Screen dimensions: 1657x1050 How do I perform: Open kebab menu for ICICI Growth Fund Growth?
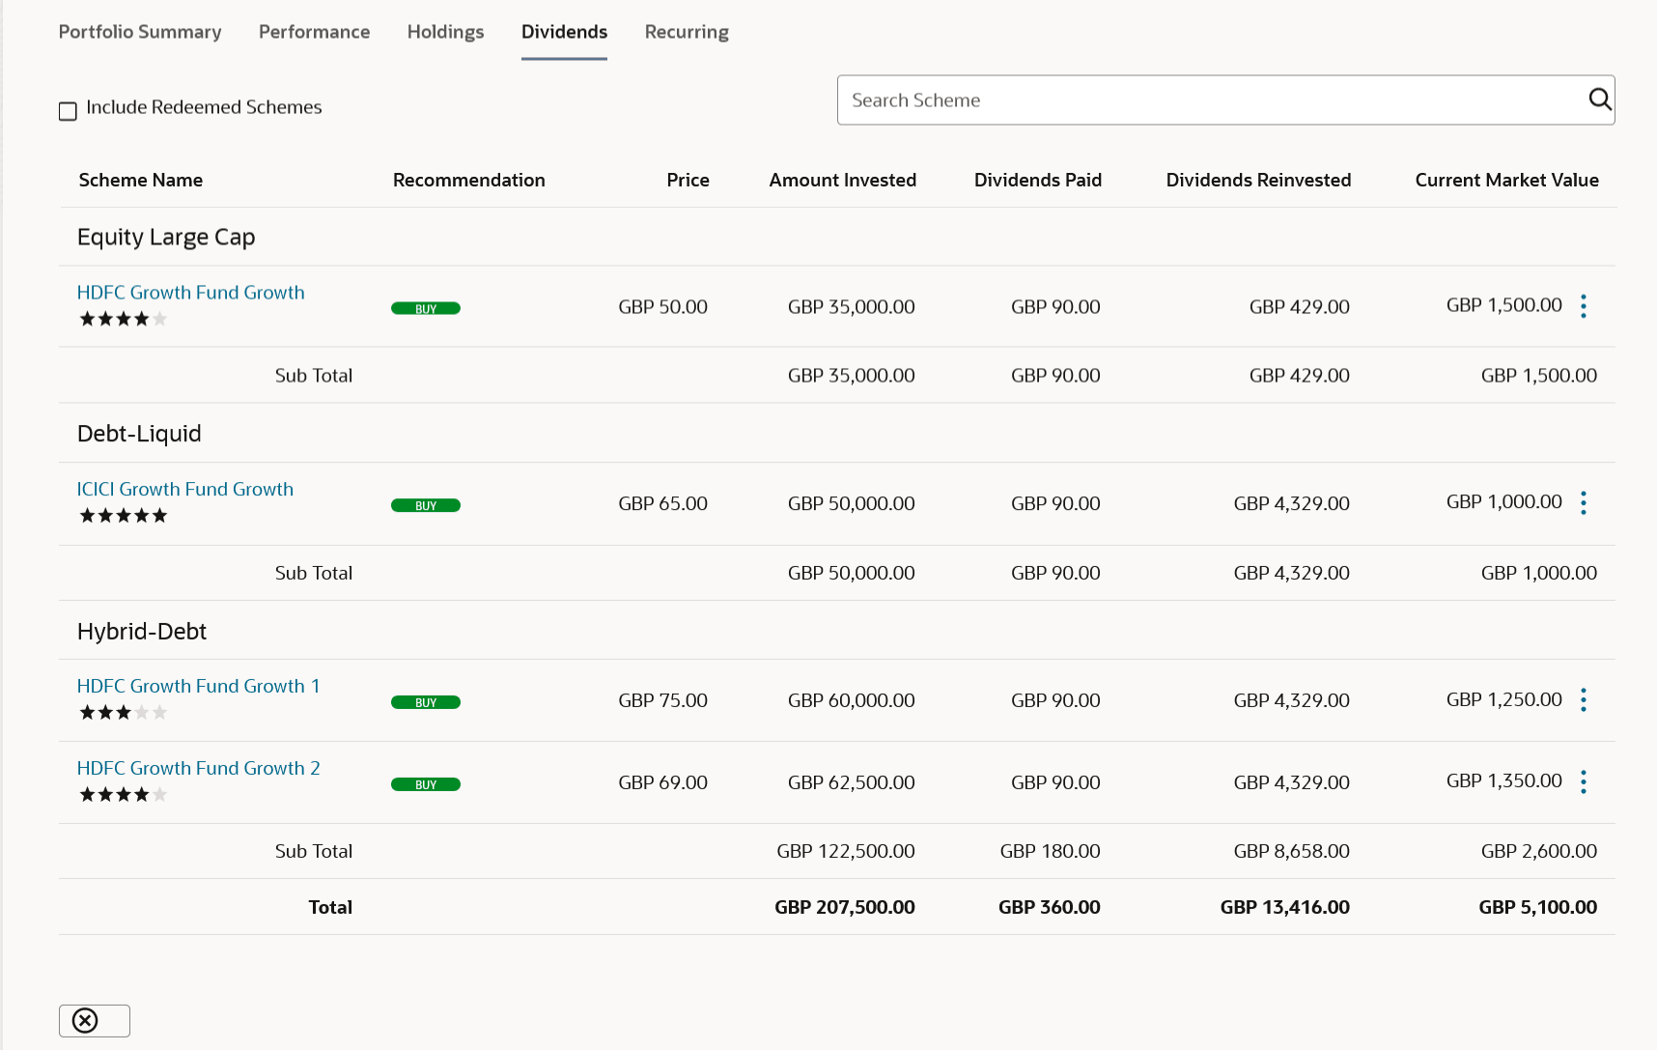click(1583, 503)
